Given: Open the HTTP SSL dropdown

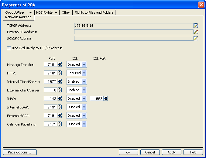Looking at the screenshot, I should click(x=84, y=73).
